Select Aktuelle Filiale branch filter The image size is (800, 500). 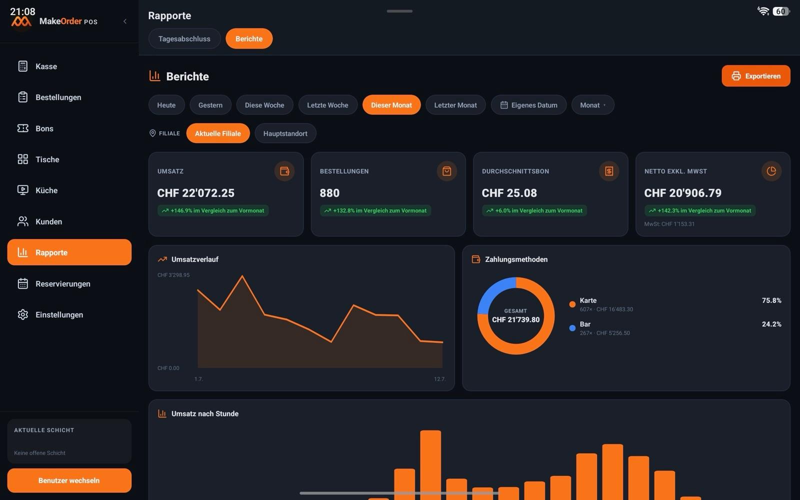(218, 133)
